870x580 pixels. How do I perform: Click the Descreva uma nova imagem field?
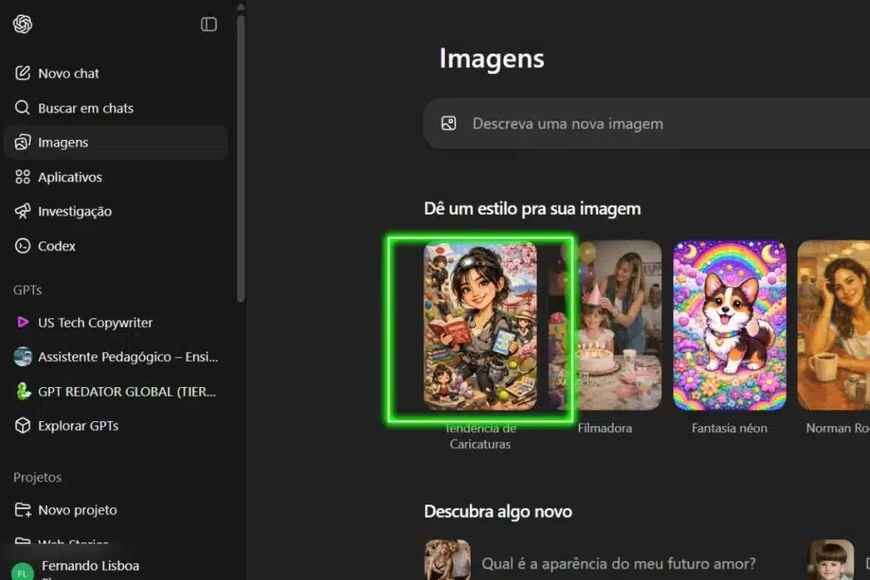pyautogui.click(x=647, y=123)
